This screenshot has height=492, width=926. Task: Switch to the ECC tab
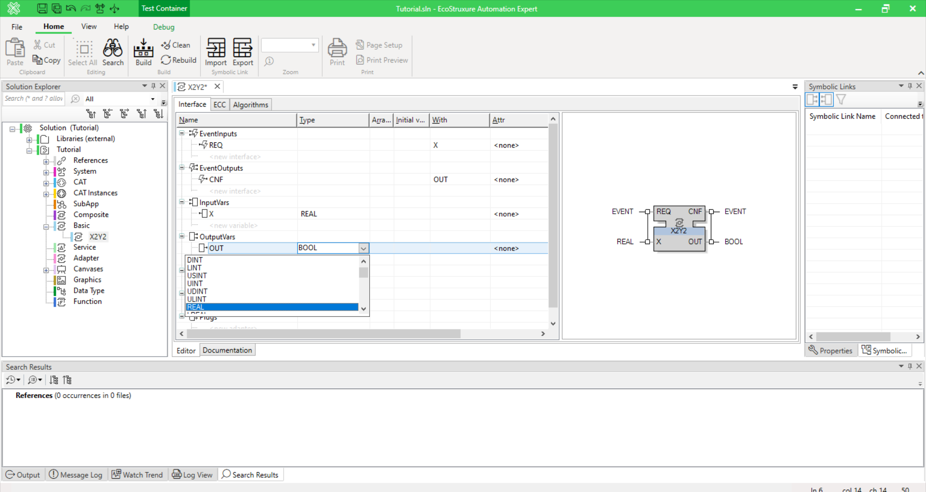219,105
